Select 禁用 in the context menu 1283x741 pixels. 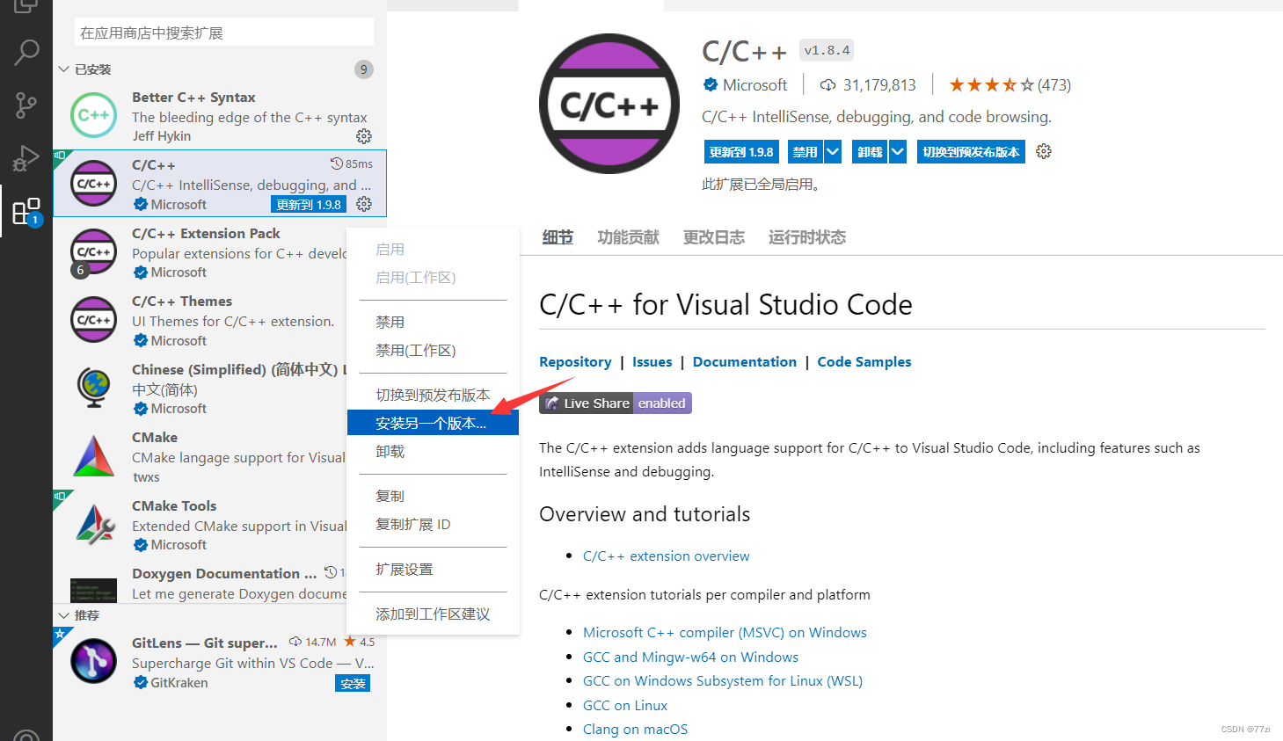click(x=434, y=323)
